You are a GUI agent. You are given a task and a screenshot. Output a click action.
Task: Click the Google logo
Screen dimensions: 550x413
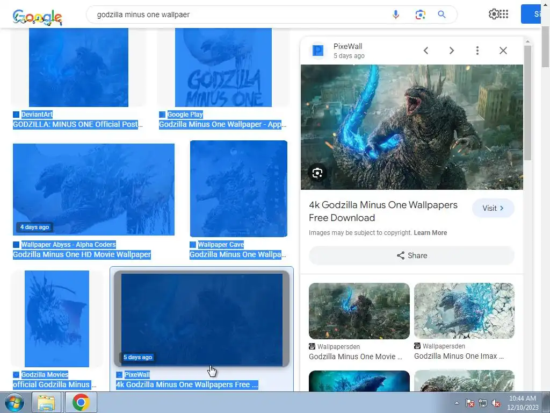(38, 17)
